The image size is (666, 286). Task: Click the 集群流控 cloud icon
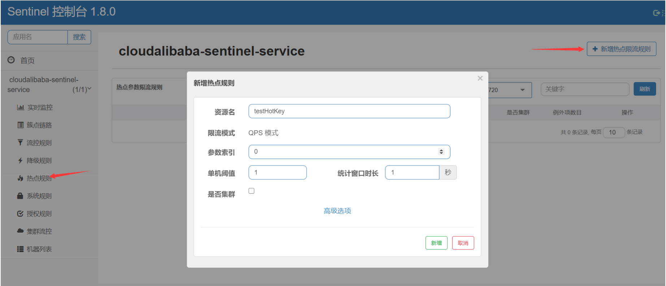[x=20, y=231]
